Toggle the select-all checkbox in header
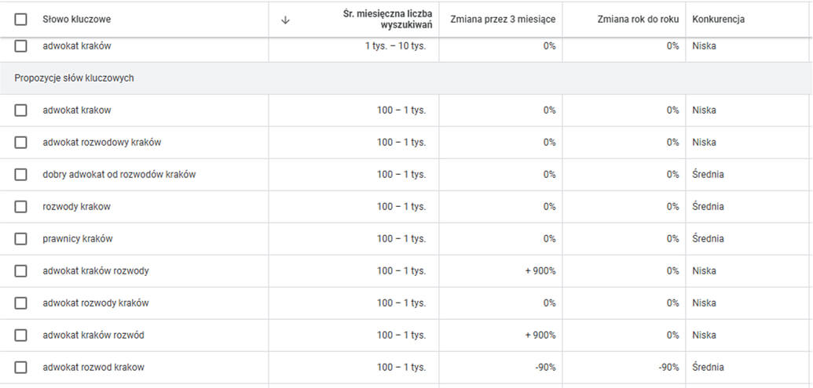Viewport: 813px width, 388px height. (21, 20)
